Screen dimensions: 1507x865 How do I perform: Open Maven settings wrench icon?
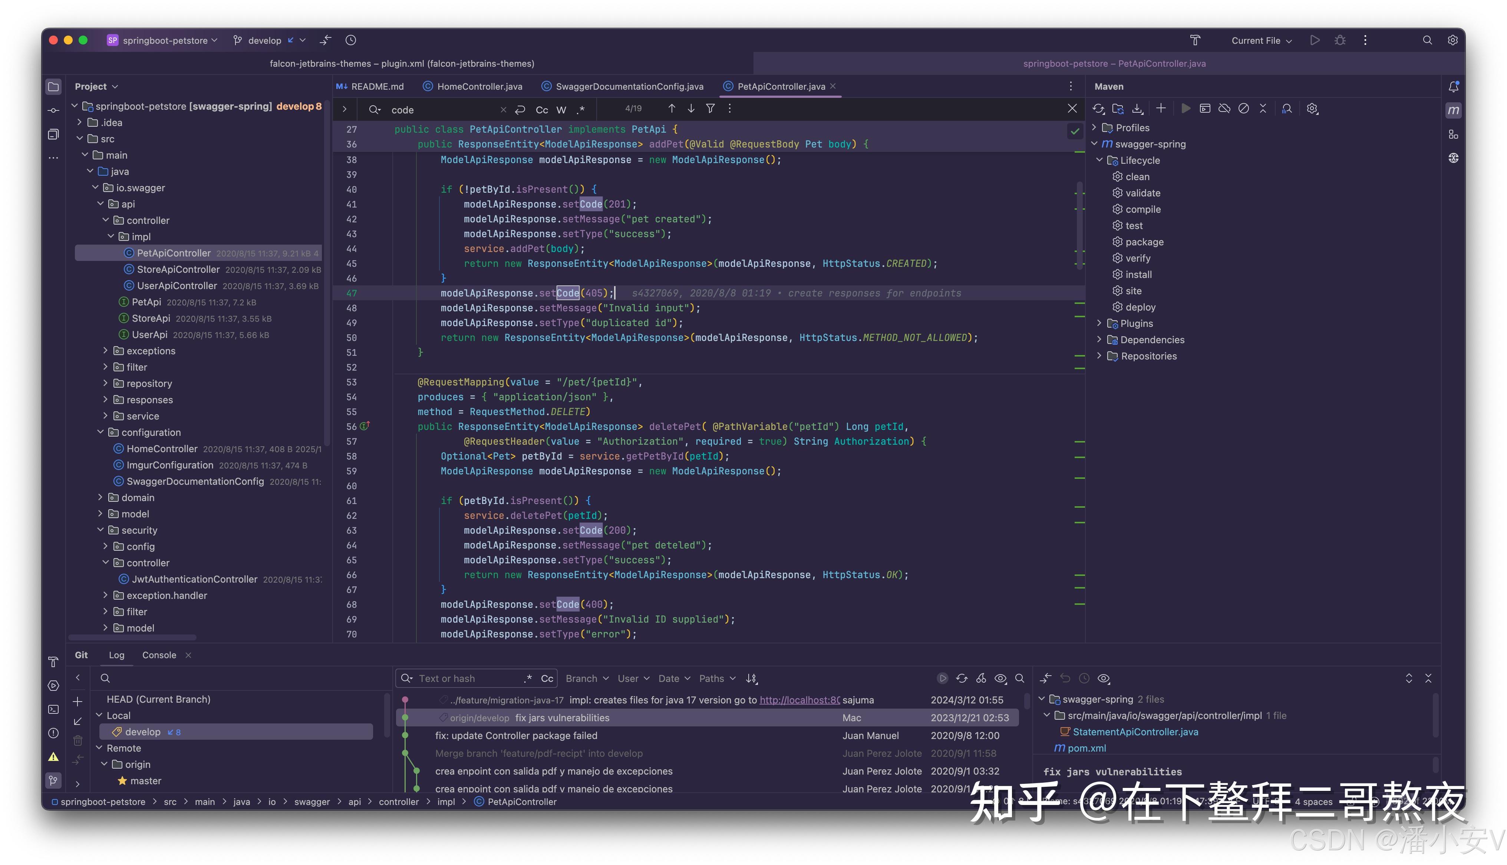pos(1312,109)
